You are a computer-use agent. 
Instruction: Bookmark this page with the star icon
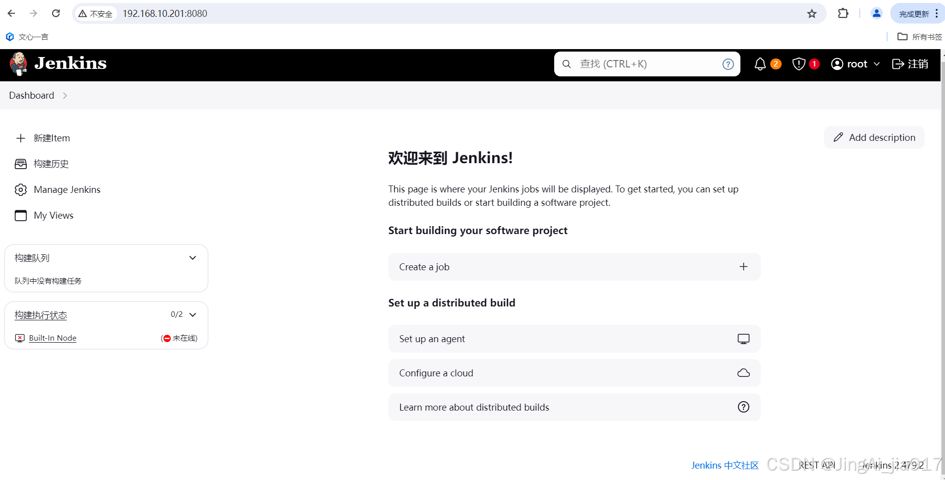[x=812, y=14]
